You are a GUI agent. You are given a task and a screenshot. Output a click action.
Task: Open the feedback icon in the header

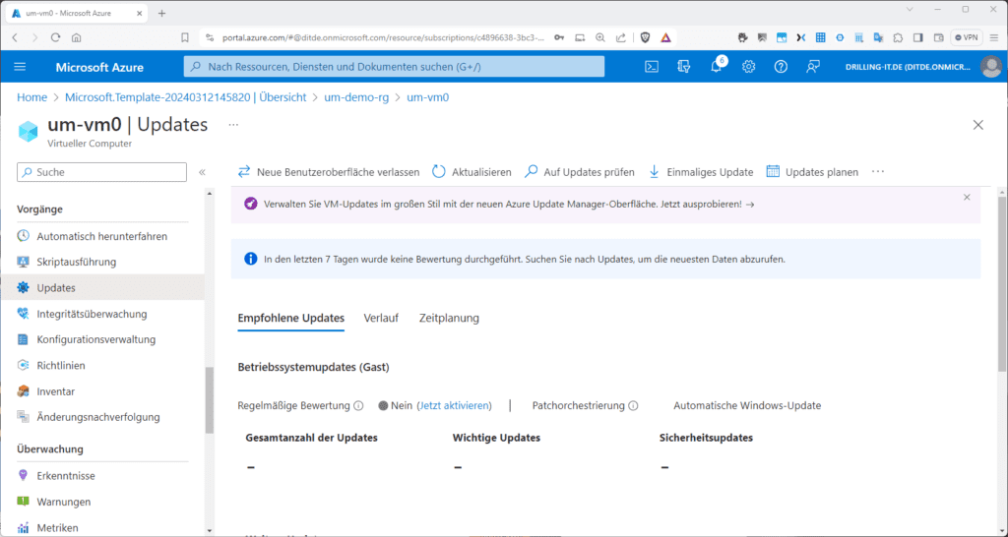point(813,67)
